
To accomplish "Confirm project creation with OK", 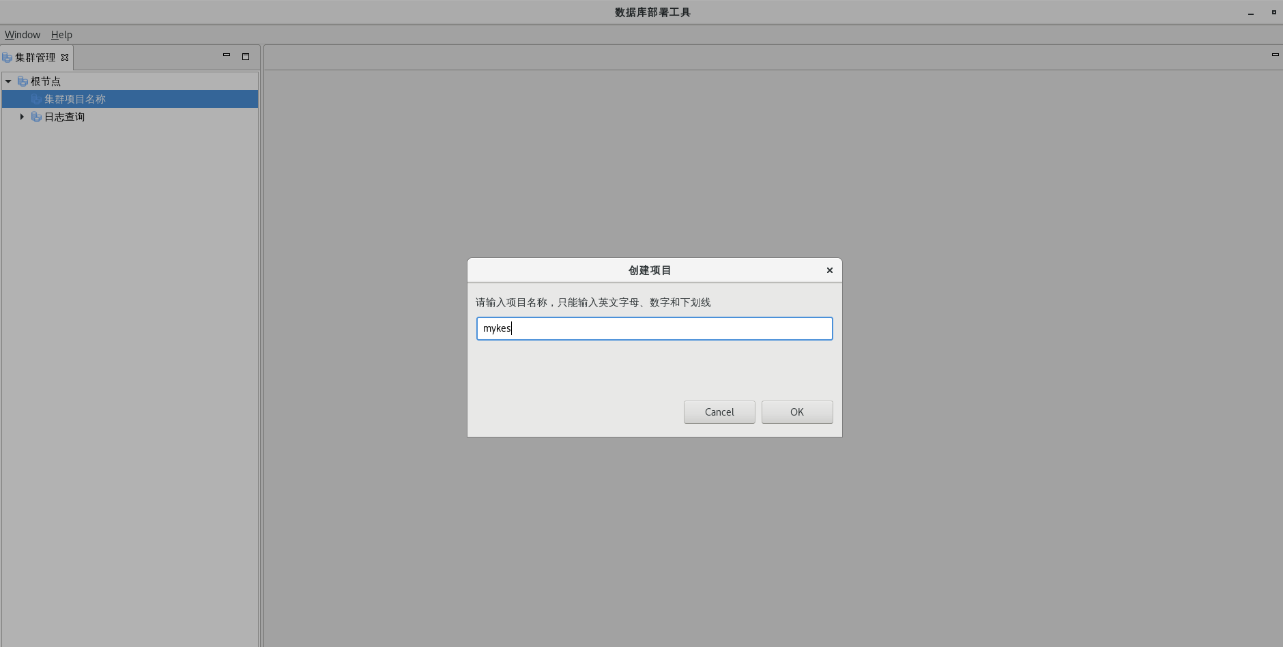I will pos(796,412).
